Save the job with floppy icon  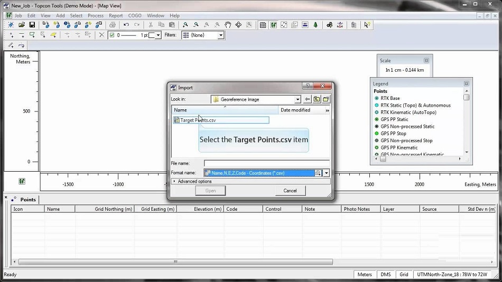tap(32, 25)
